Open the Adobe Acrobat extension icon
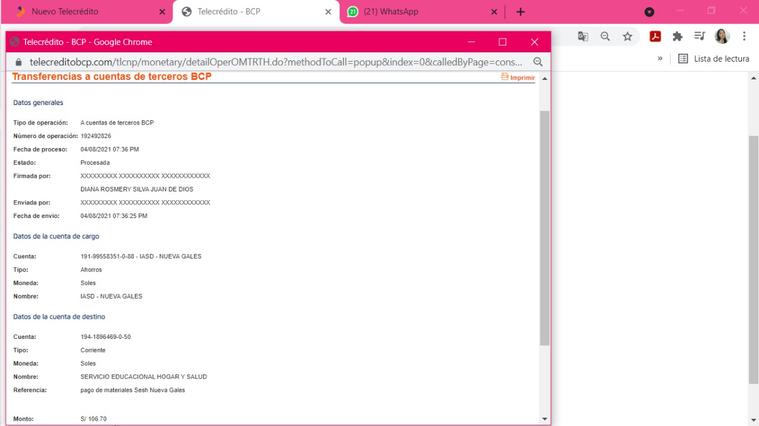 655,37
